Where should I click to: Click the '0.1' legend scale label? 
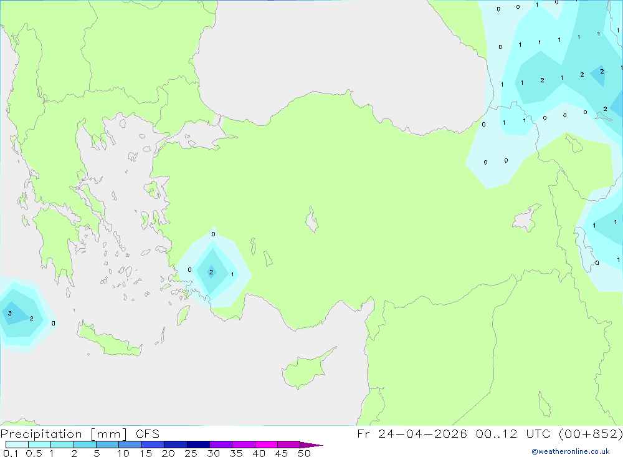tap(11, 453)
